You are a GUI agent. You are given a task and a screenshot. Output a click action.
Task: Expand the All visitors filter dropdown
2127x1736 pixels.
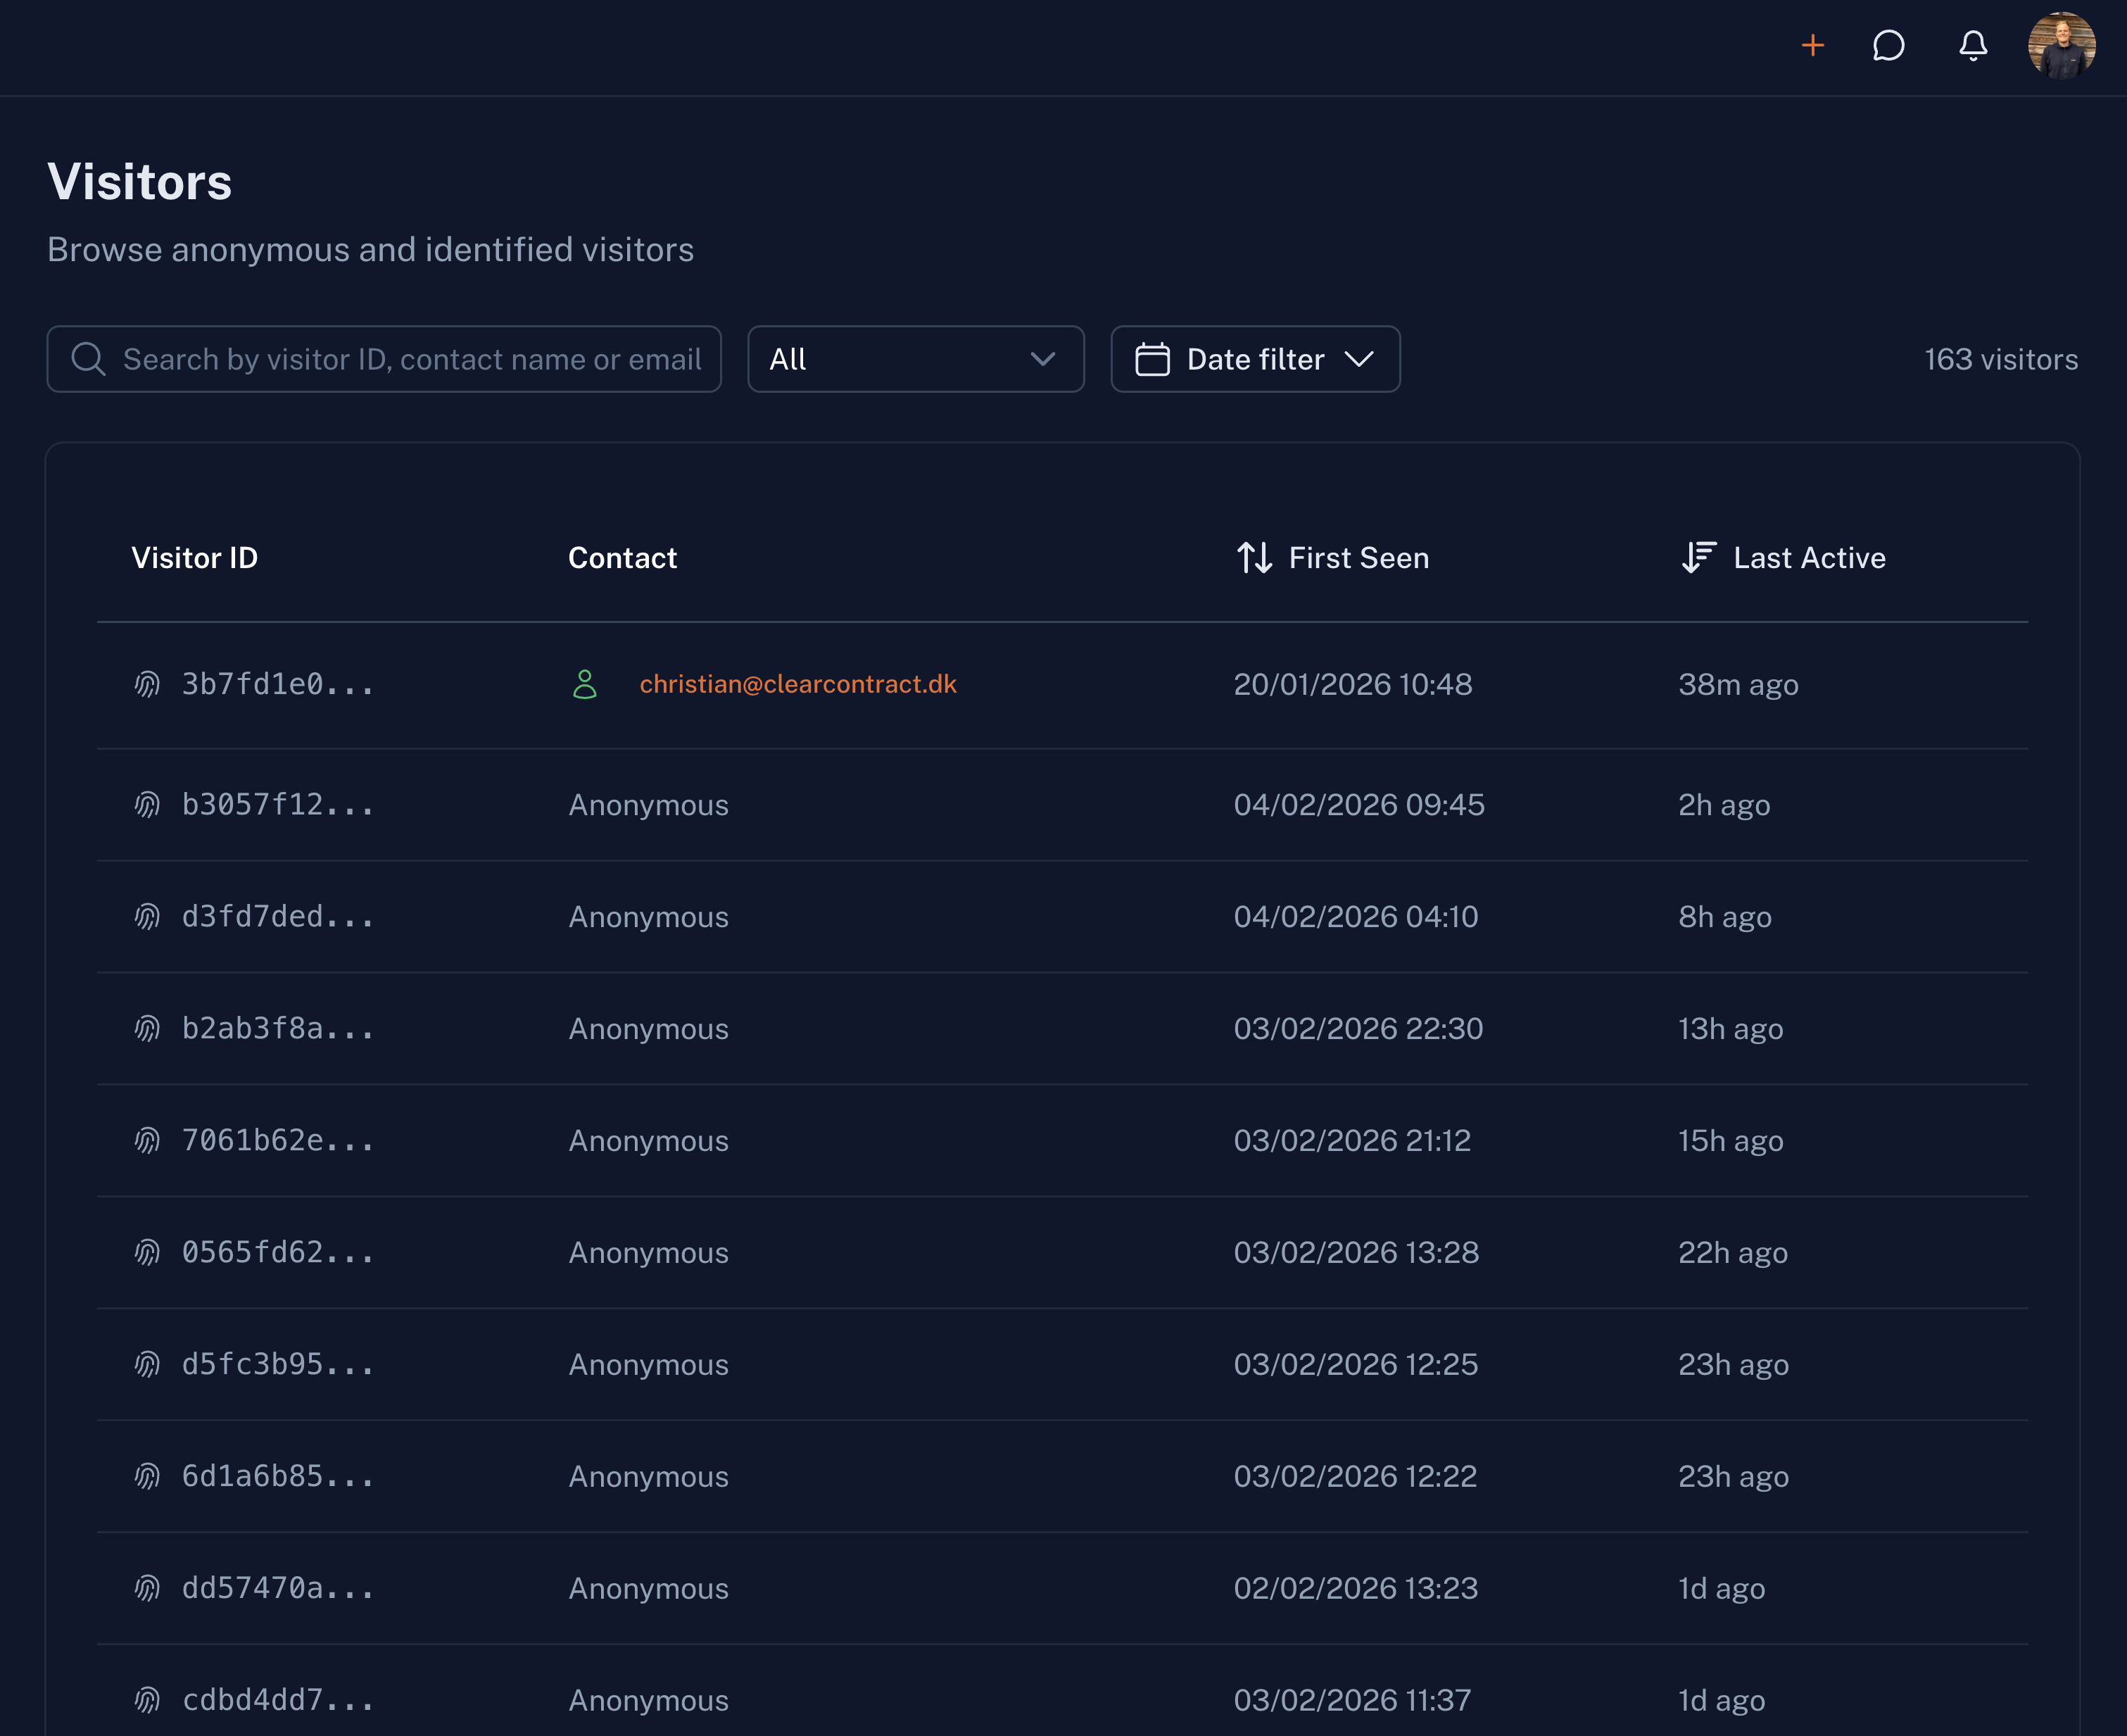coord(914,359)
